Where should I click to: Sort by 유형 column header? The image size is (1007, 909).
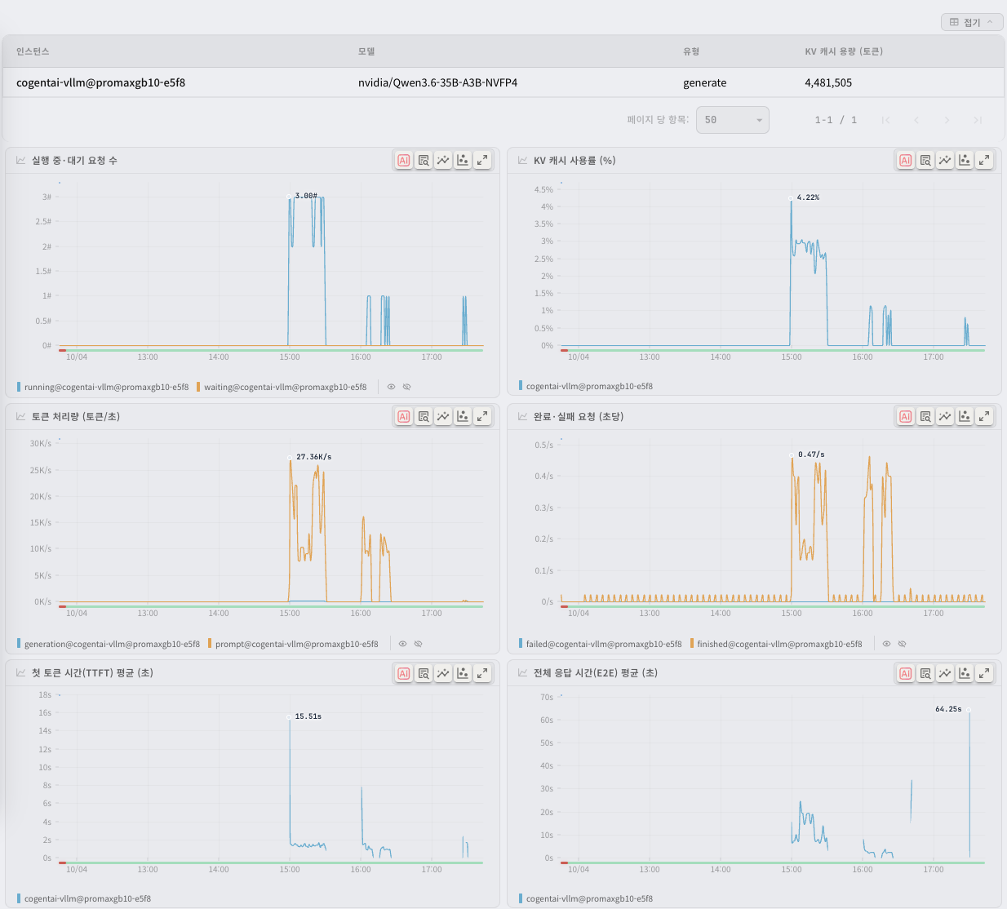pyautogui.click(x=691, y=51)
